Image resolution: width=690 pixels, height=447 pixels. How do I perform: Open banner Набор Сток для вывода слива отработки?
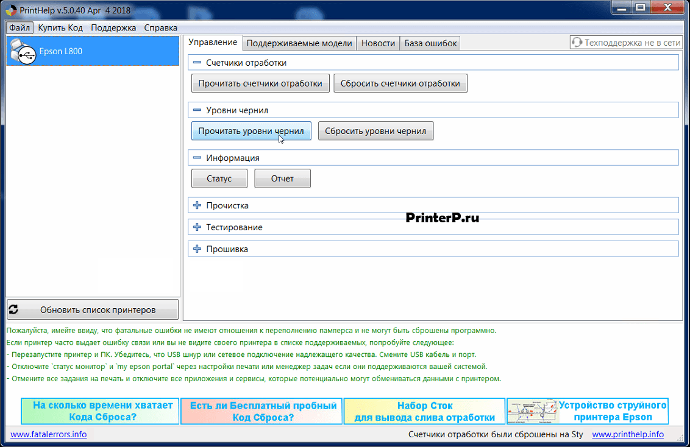coord(424,411)
